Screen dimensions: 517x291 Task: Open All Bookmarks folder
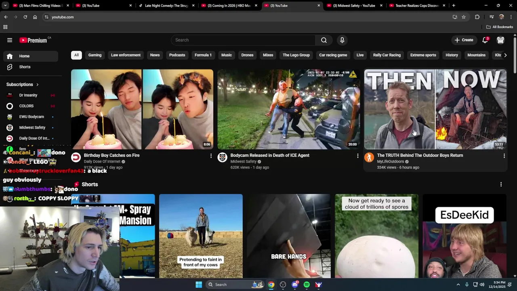(500, 27)
